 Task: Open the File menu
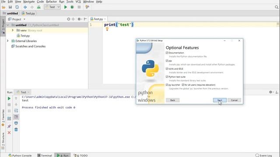click(x=3, y=2)
